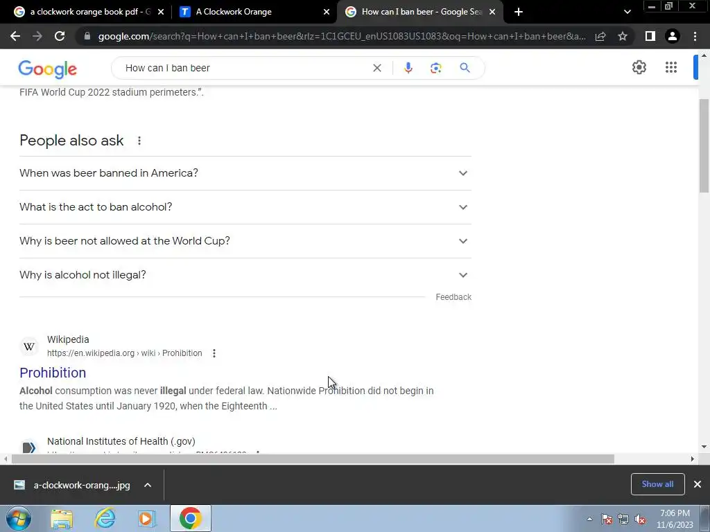Click the muted volume tray icon
This screenshot has width=710, height=532.
640,520
